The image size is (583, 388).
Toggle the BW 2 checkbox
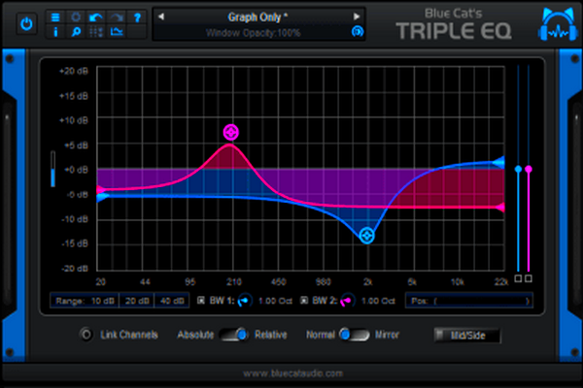coord(304,301)
